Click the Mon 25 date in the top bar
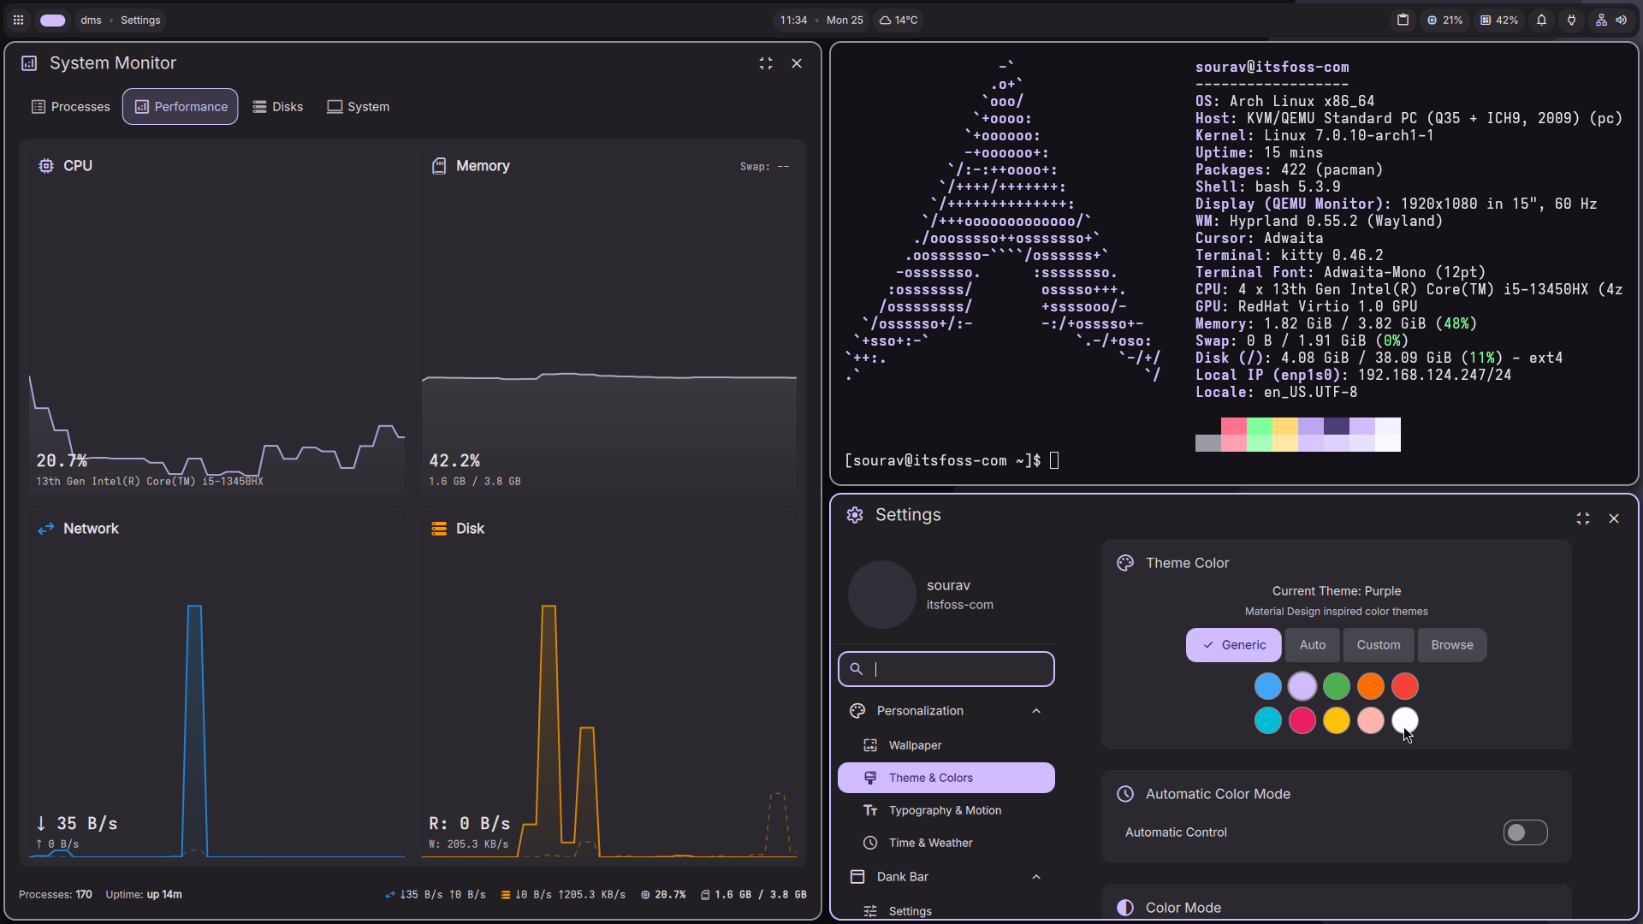 [x=845, y=20]
